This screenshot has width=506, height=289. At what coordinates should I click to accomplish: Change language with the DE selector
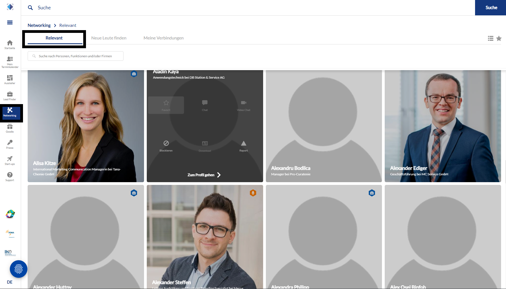(10, 282)
